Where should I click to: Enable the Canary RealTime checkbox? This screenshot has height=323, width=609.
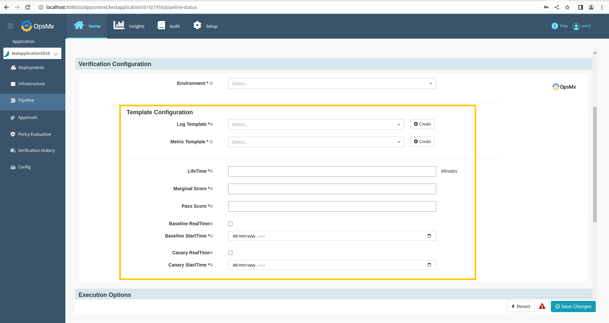231,253
